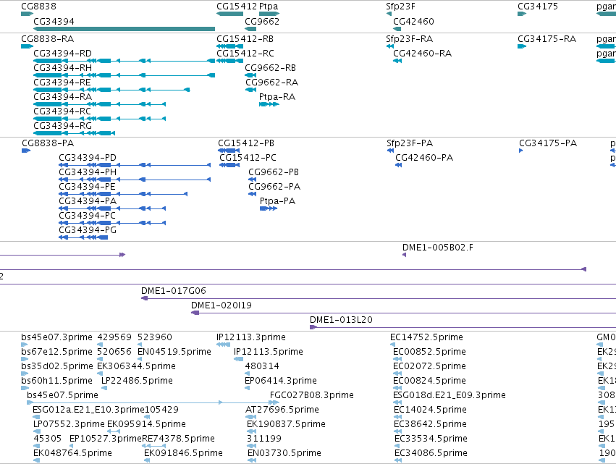Select the CG15412 gene feature
Image resolution: width=616 pixels, height=464 pixels.
click(229, 14)
